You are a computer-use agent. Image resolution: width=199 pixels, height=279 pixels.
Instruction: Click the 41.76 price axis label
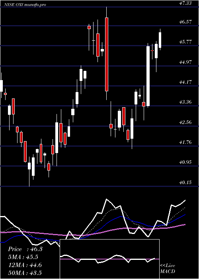coord(185,142)
